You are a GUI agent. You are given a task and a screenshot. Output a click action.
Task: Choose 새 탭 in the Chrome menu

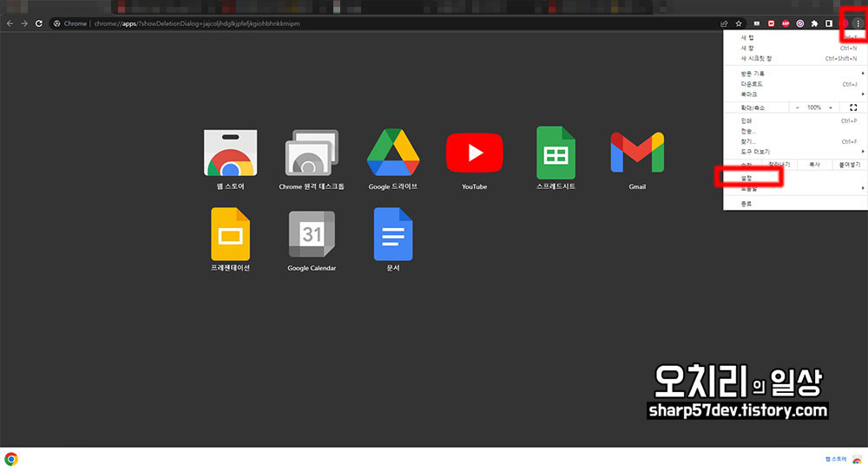(x=795, y=37)
